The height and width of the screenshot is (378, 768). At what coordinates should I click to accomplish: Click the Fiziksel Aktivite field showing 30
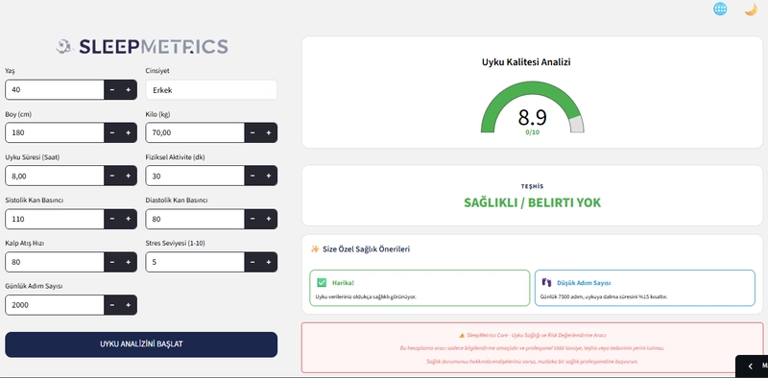[x=196, y=176]
